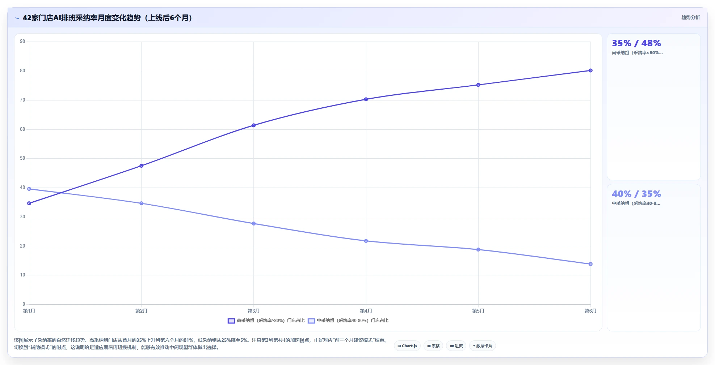This screenshot has height=365, width=715.
Task: Click the 中采纳组 data point at 第3月
Action: (x=254, y=224)
